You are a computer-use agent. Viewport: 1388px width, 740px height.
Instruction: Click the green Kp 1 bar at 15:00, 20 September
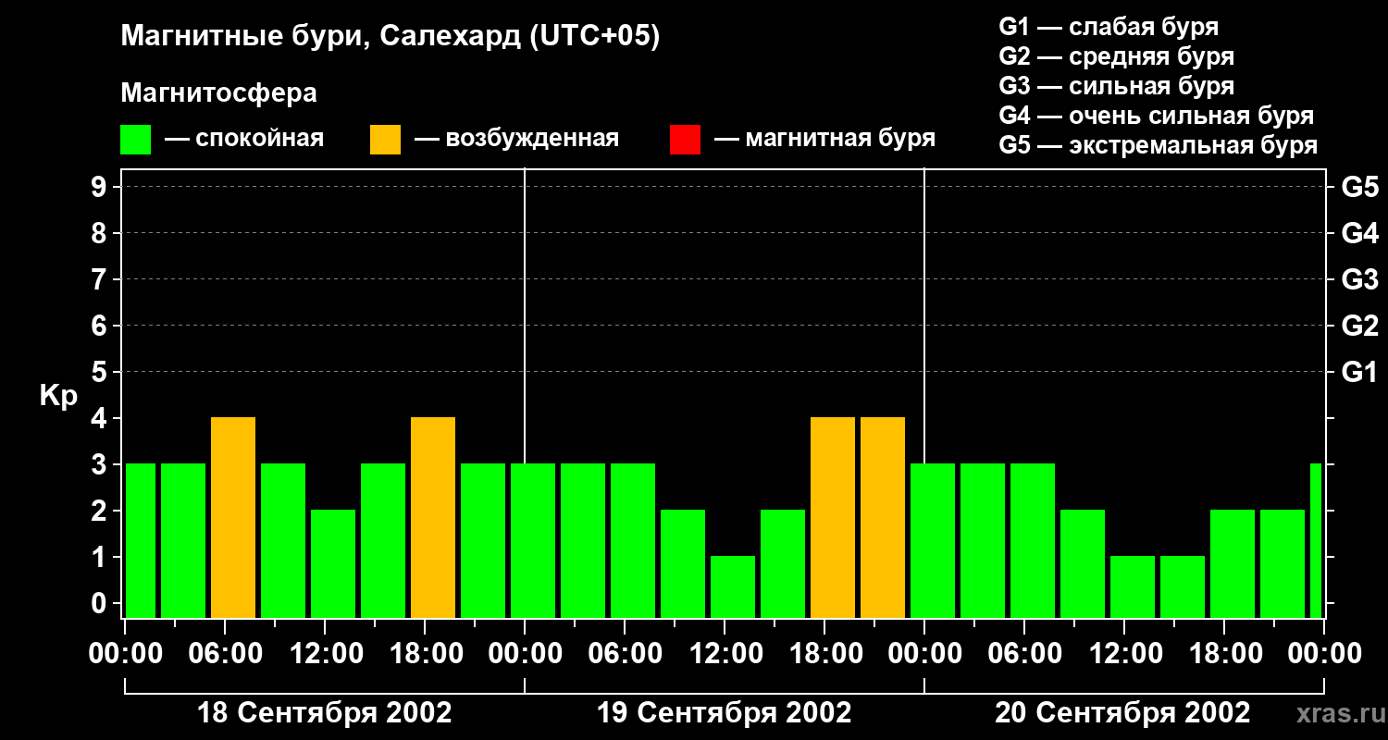tap(1183, 587)
